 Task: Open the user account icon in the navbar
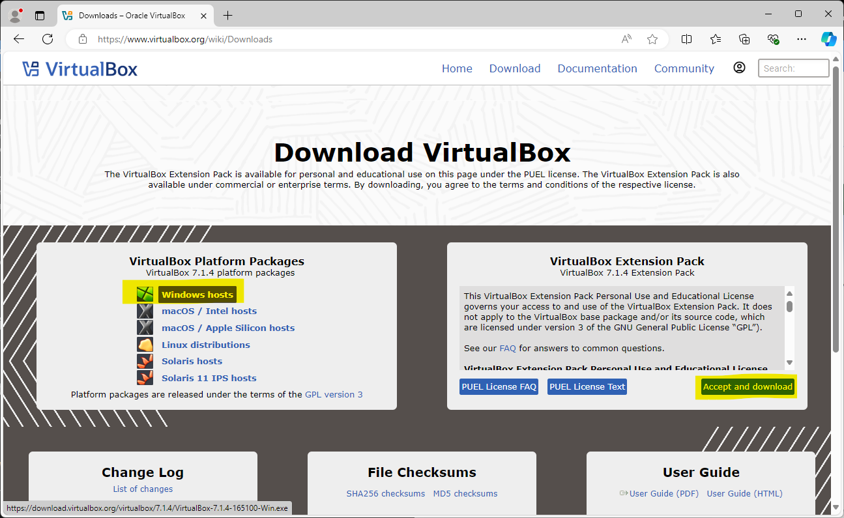tap(739, 67)
